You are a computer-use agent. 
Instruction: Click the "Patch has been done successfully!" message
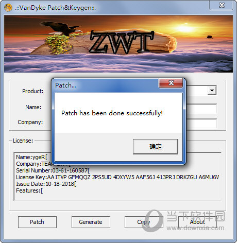pos(112,113)
